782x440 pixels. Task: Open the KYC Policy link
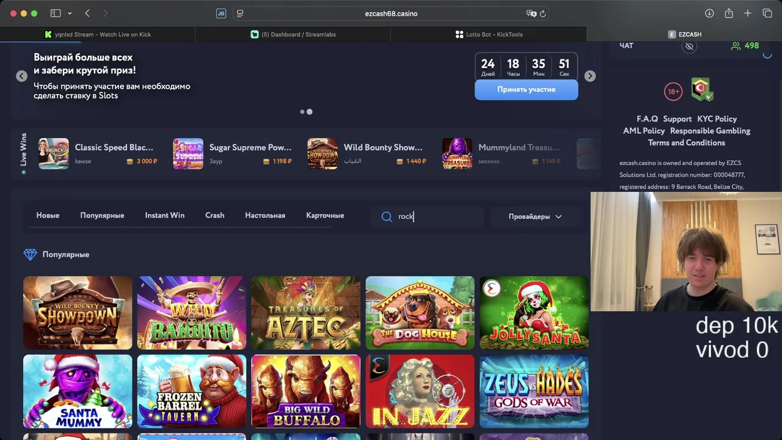coord(717,119)
